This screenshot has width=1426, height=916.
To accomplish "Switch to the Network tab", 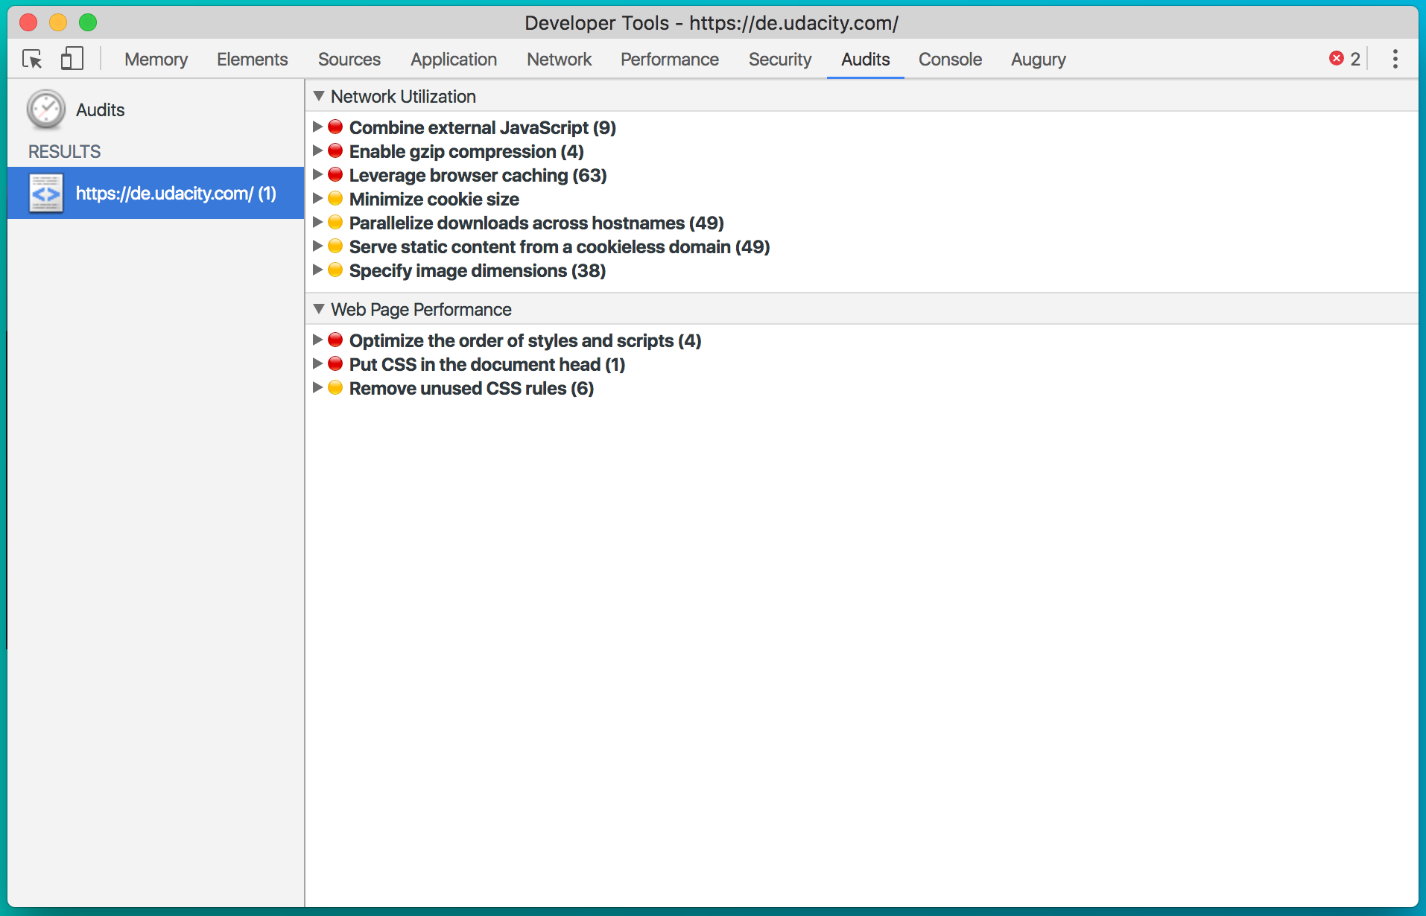I will (x=559, y=60).
